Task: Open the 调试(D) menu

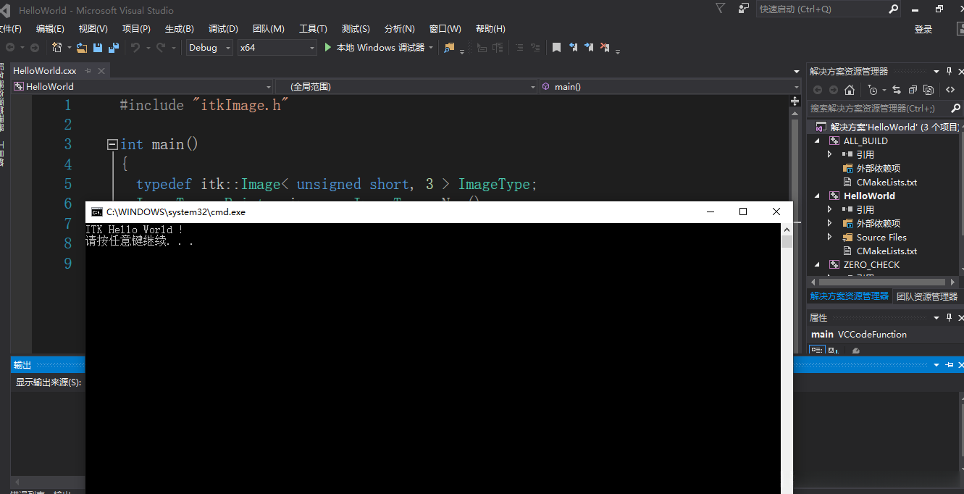Action: 223,29
